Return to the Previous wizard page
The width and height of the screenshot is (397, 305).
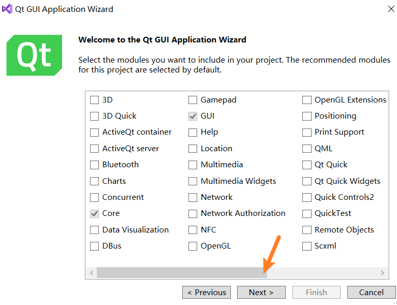pos(207,293)
